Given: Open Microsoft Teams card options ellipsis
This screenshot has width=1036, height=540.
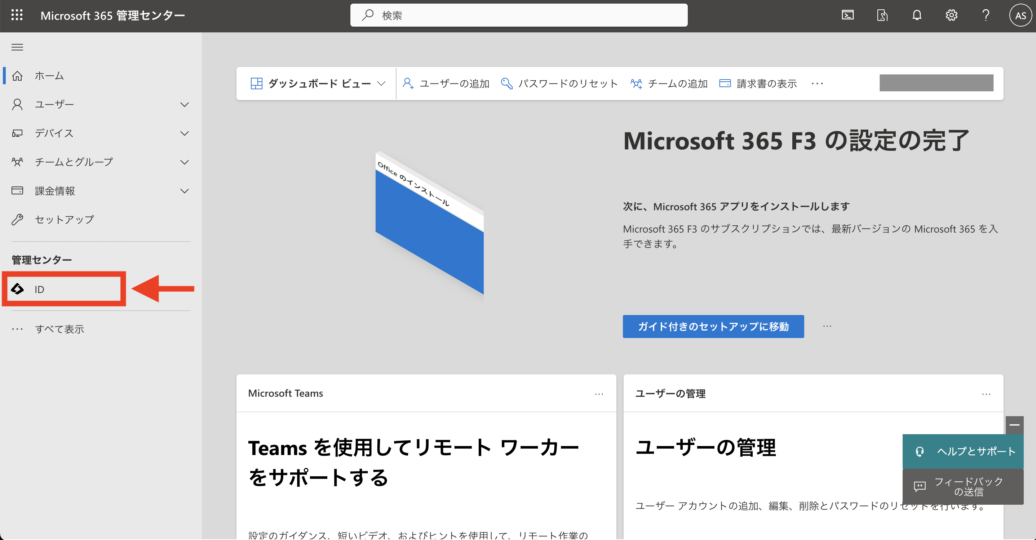Looking at the screenshot, I should point(599,394).
